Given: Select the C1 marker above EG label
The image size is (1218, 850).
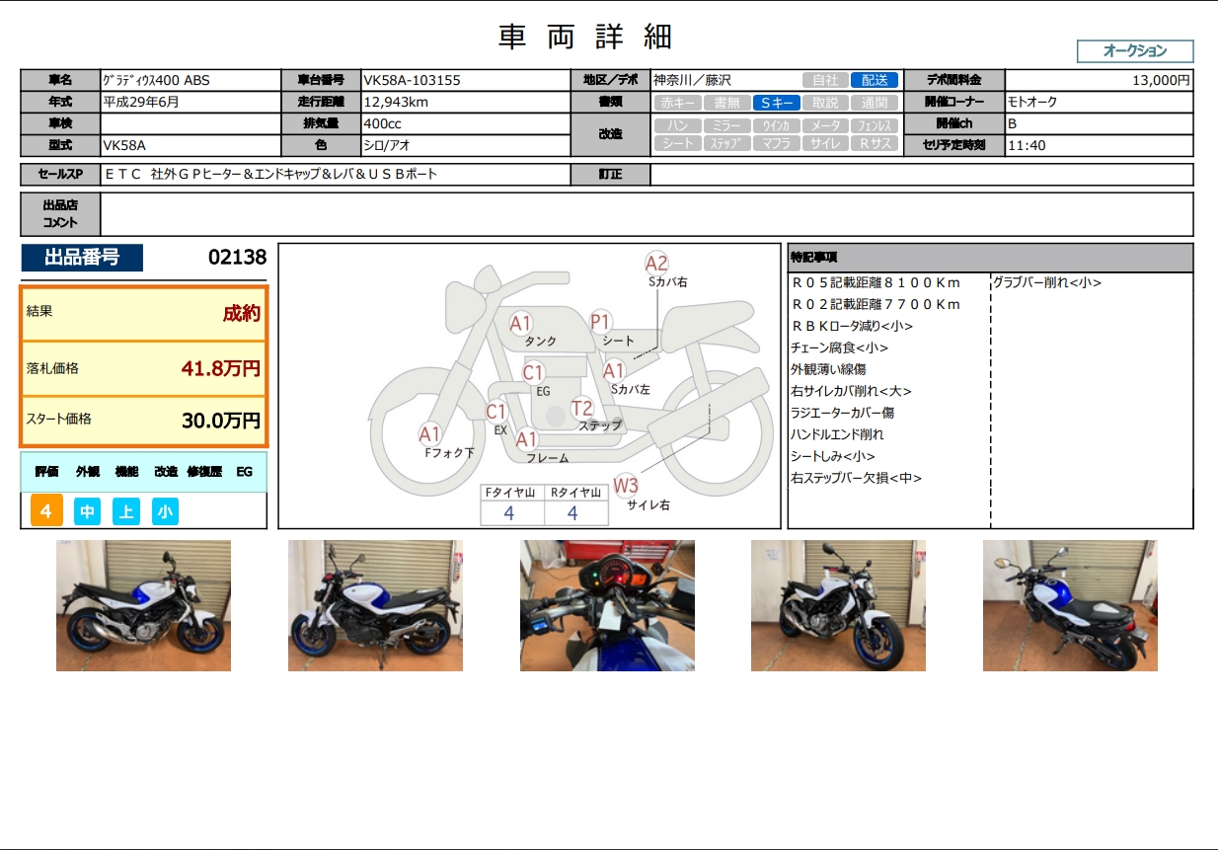Looking at the screenshot, I should [x=533, y=372].
